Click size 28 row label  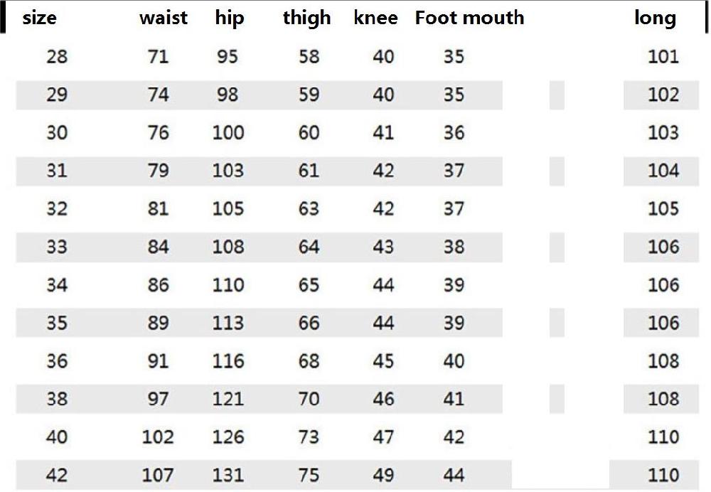click(x=57, y=57)
